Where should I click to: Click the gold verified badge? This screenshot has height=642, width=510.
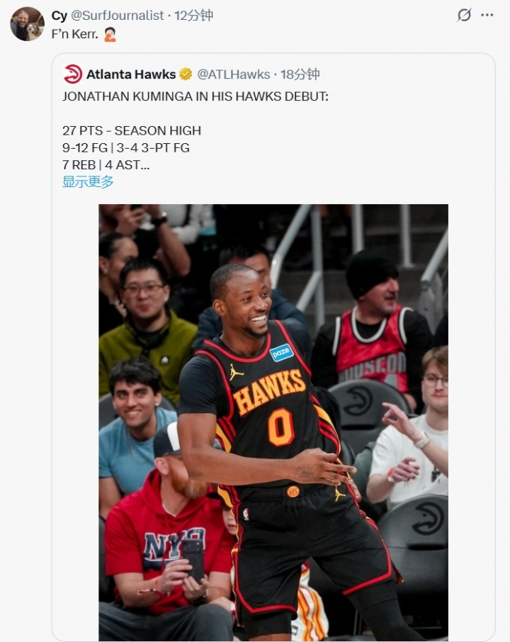(186, 74)
